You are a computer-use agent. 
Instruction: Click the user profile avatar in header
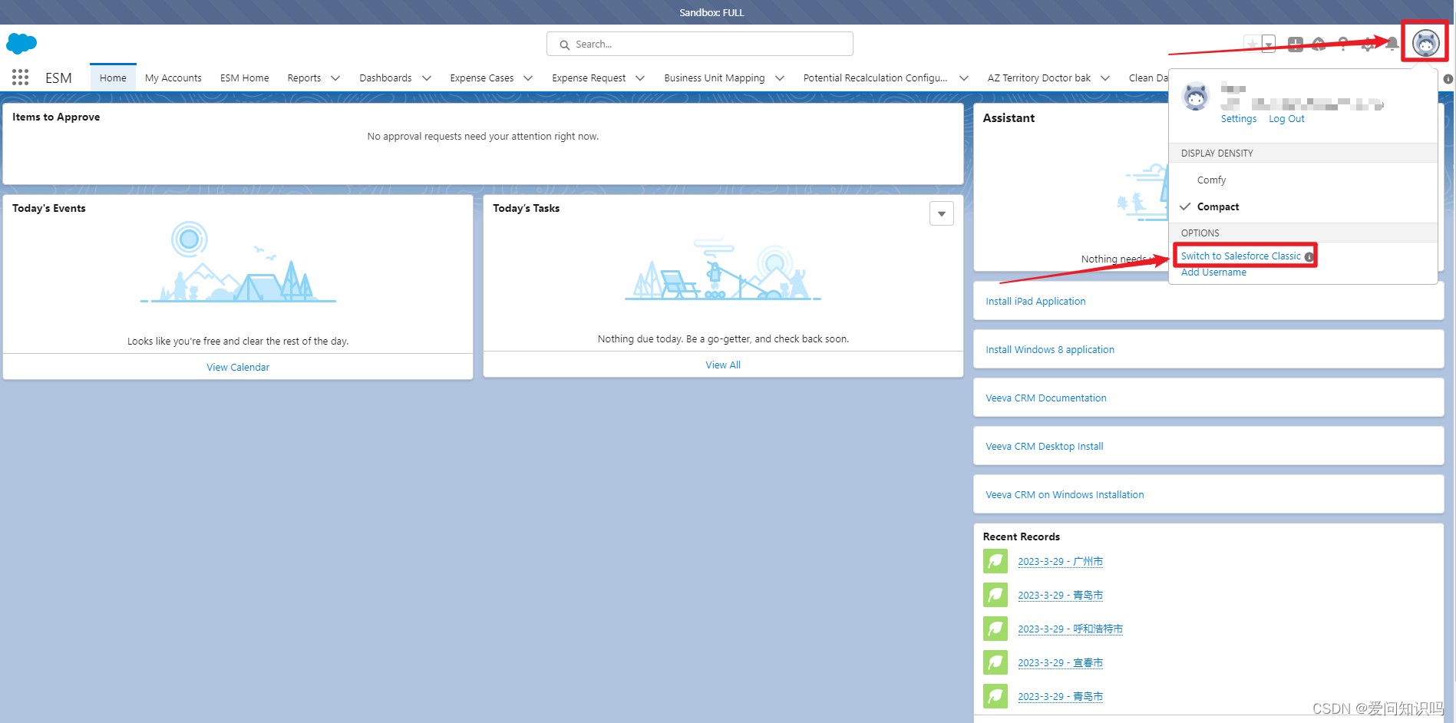(x=1425, y=43)
